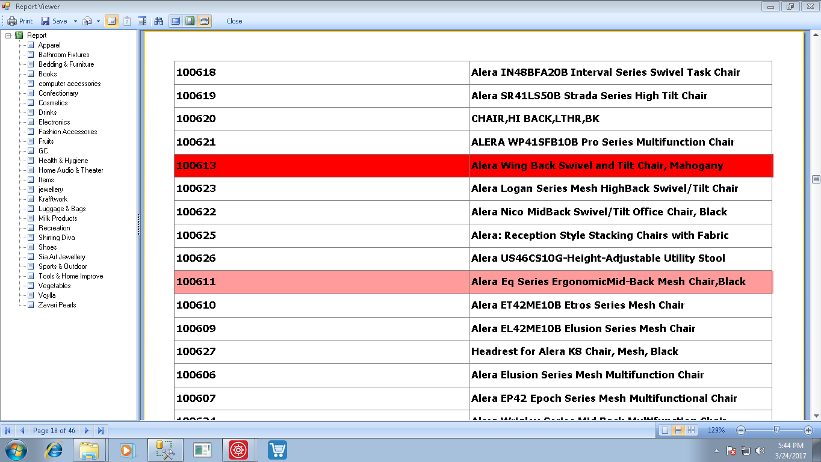This screenshot has width=821, height=462.
Task: Select Sia Art Jewellery tree node
Action: 61,257
